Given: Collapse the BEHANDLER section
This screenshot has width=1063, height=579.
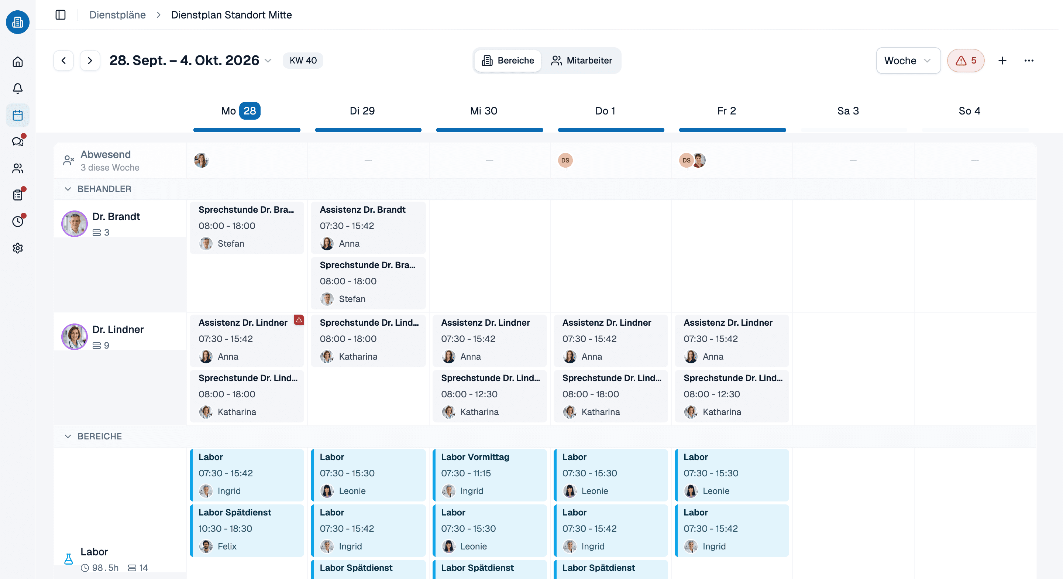Looking at the screenshot, I should click(x=68, y=189).
